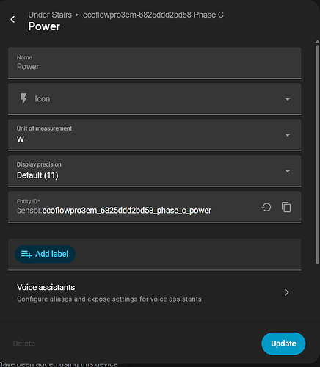Add a label with Add label button
This screenshot has height=367, width=320.
pos(45,254)
